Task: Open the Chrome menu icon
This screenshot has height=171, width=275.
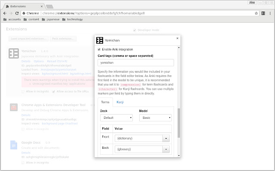Action: click(270, 13)
